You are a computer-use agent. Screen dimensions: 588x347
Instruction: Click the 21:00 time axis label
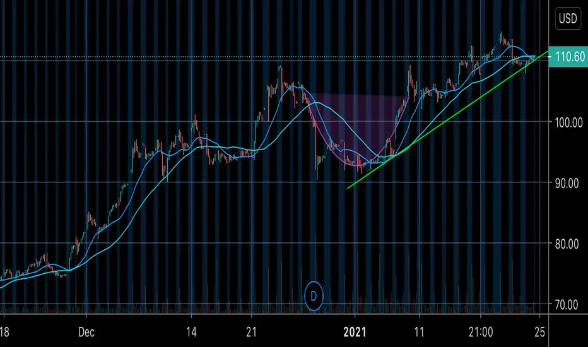coord(481,332)
